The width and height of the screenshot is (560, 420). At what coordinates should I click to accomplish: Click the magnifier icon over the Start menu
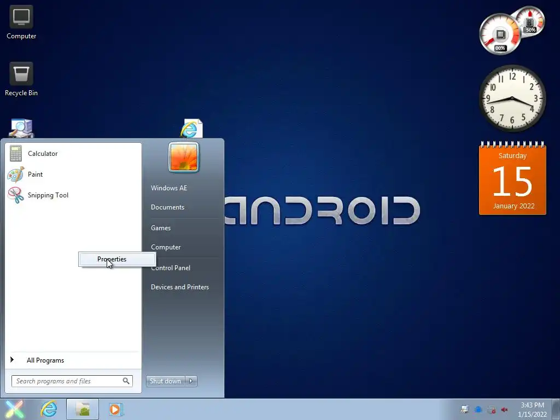click(21, 128)
